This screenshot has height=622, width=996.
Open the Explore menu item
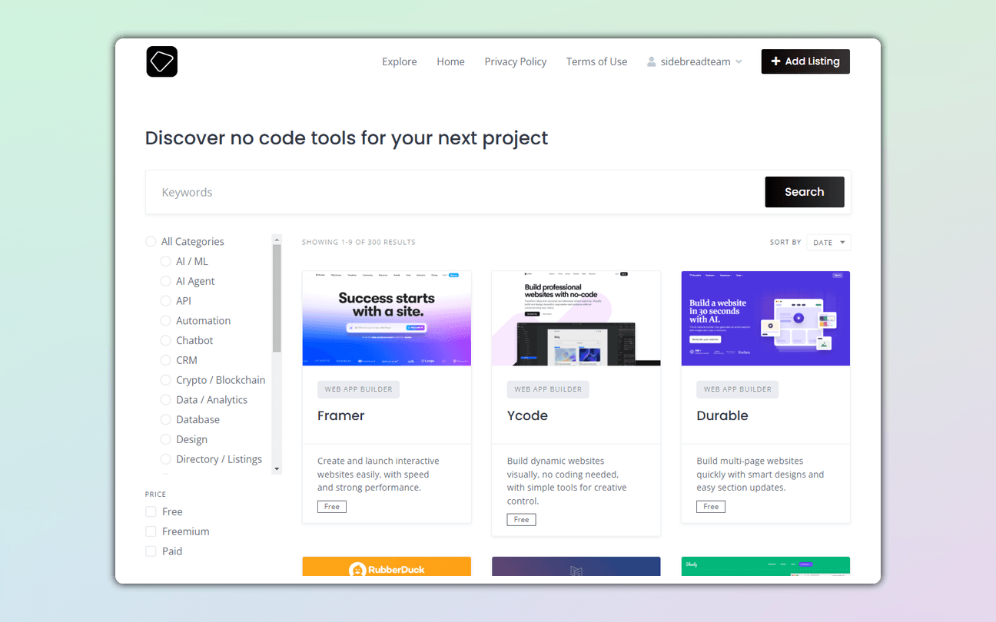pos(399,61)
